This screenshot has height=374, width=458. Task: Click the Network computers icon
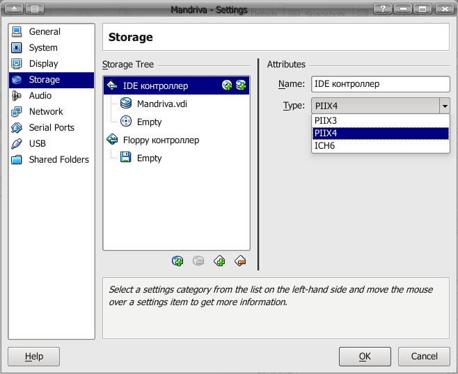coord(17,111)
